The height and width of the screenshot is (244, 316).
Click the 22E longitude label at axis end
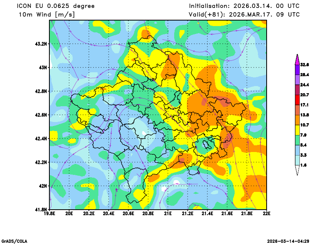[266, 214]
